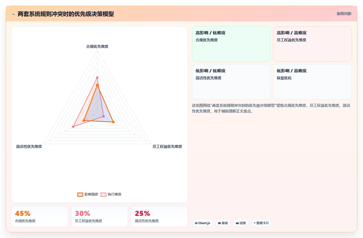Select the 数据卡片 tag chip
Screen dimensions: 363x238
(261, 223)
